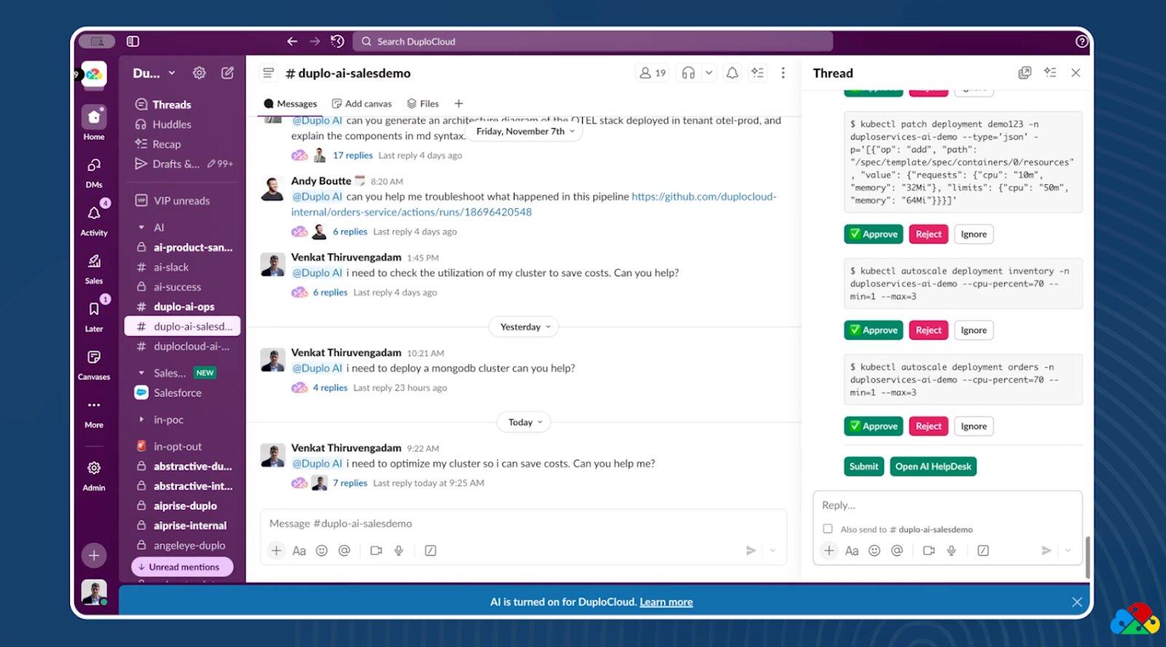
Task: Open the Yesterday date dropdown
Action: (525, 327)
